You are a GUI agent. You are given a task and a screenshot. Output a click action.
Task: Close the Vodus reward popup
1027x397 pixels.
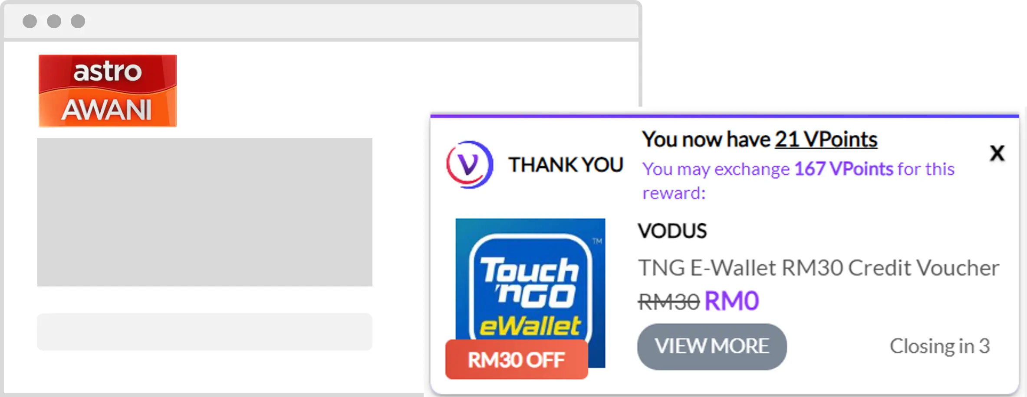tap(997, 153)
